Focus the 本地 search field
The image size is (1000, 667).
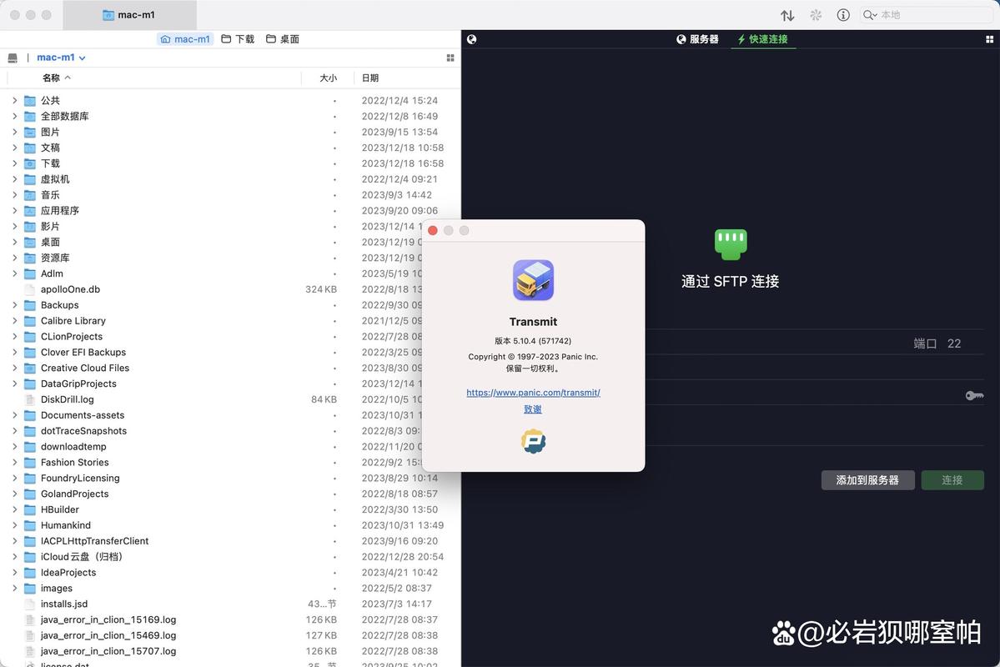(926, 15)
